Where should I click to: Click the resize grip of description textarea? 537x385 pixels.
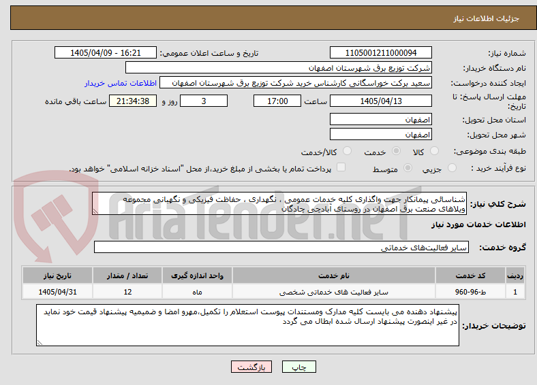[95, 212]
